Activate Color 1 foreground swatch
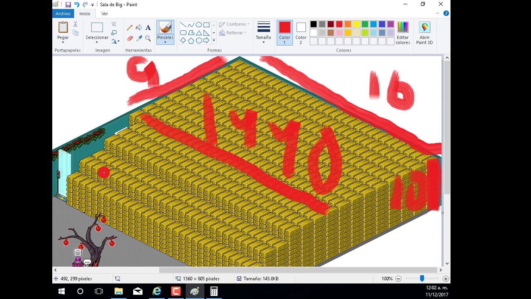 (x=285, y=33)
